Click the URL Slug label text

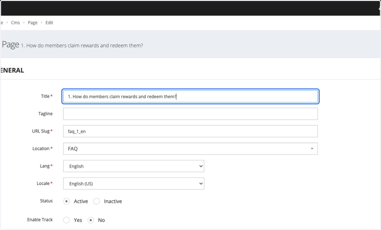(x=41, y=131)
